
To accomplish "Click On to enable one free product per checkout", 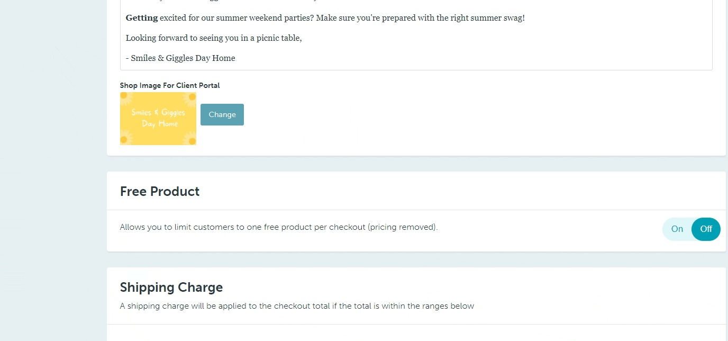I will point(677,229).
